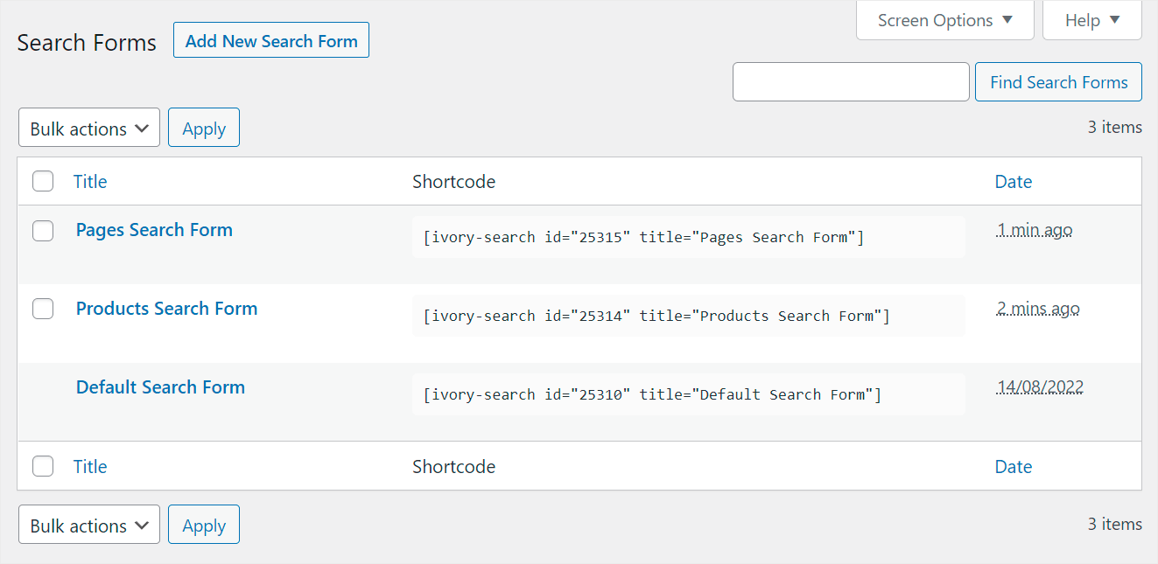Check the select-all checkbox in footer row
The image size is (1158, 564).
43,466
